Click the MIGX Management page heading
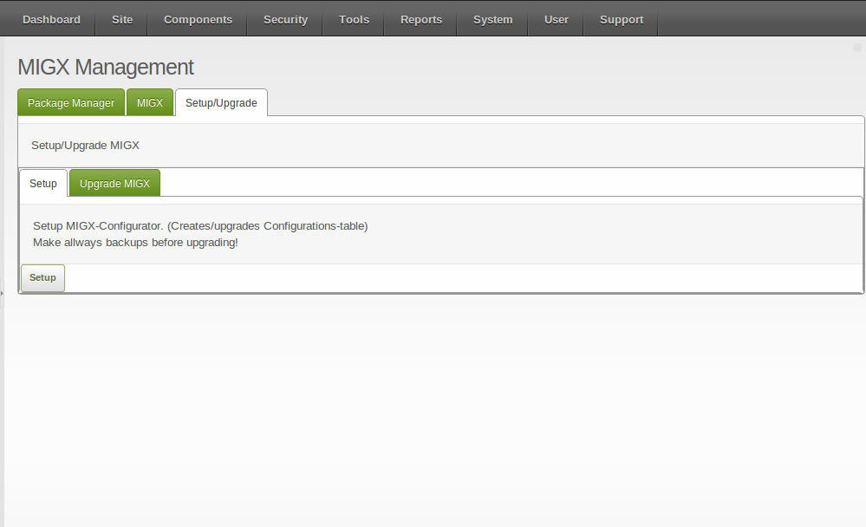 coord(106,68)
